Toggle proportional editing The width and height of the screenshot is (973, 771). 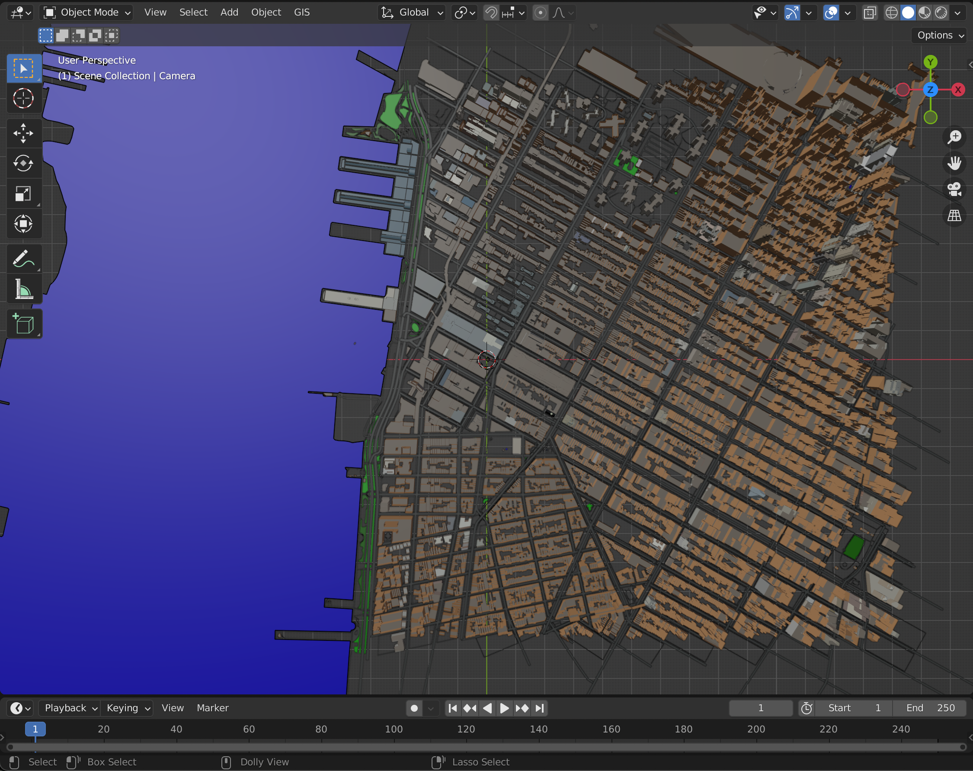(x=541, y=13)
